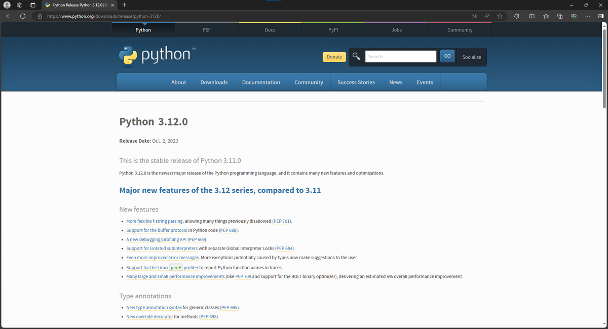Switch to the PSF top tab
The height and width of the screenshot is (329, 608).
point(207,30)
